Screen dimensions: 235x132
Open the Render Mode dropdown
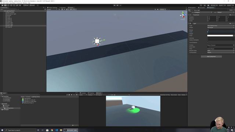click(221, 51)
